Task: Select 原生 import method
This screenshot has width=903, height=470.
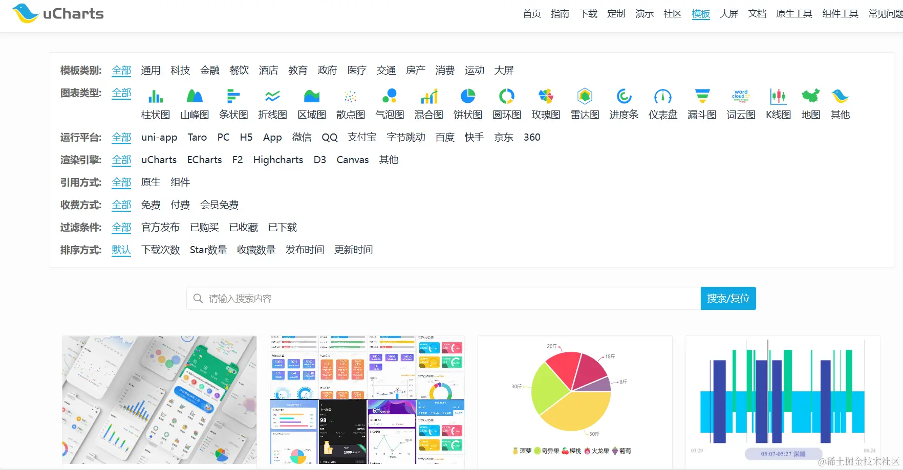Action: click(x=151, y=182)
